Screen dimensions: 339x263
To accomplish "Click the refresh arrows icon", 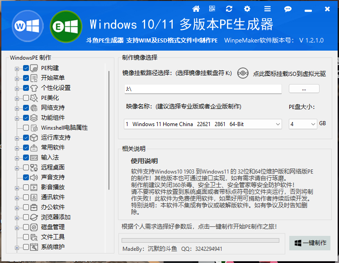I will coord(229,9).
